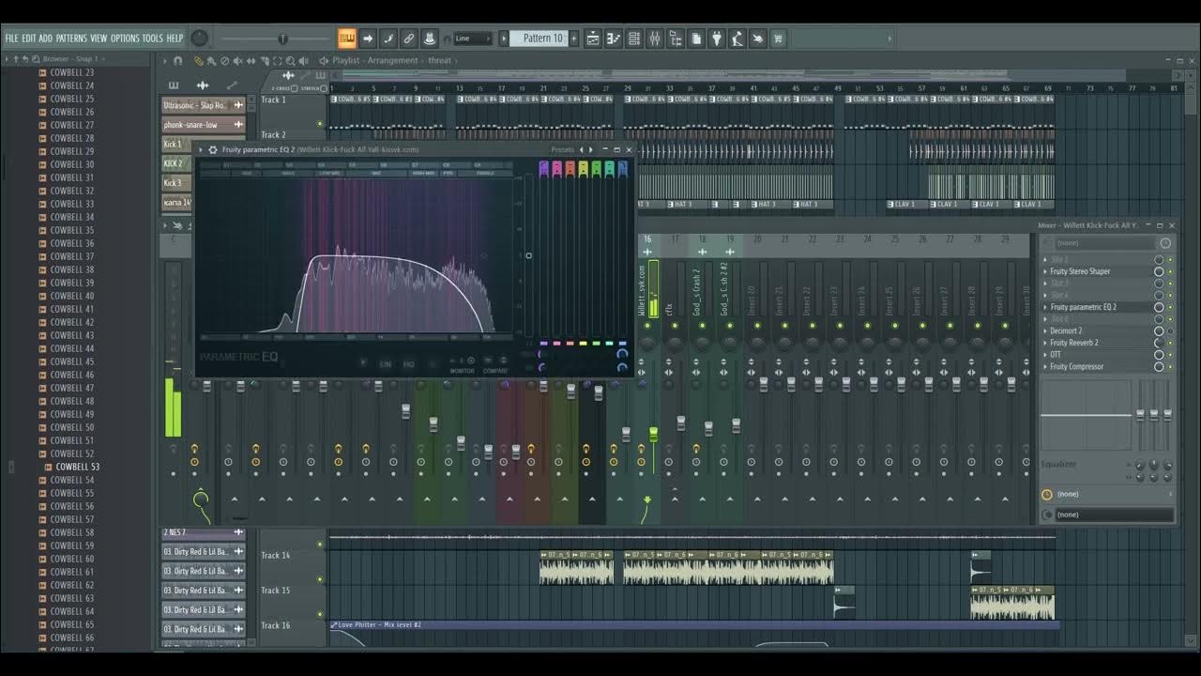
Task: Expand the Fruity Reeverb 2 slot arrow
Action: point(1045,343)
